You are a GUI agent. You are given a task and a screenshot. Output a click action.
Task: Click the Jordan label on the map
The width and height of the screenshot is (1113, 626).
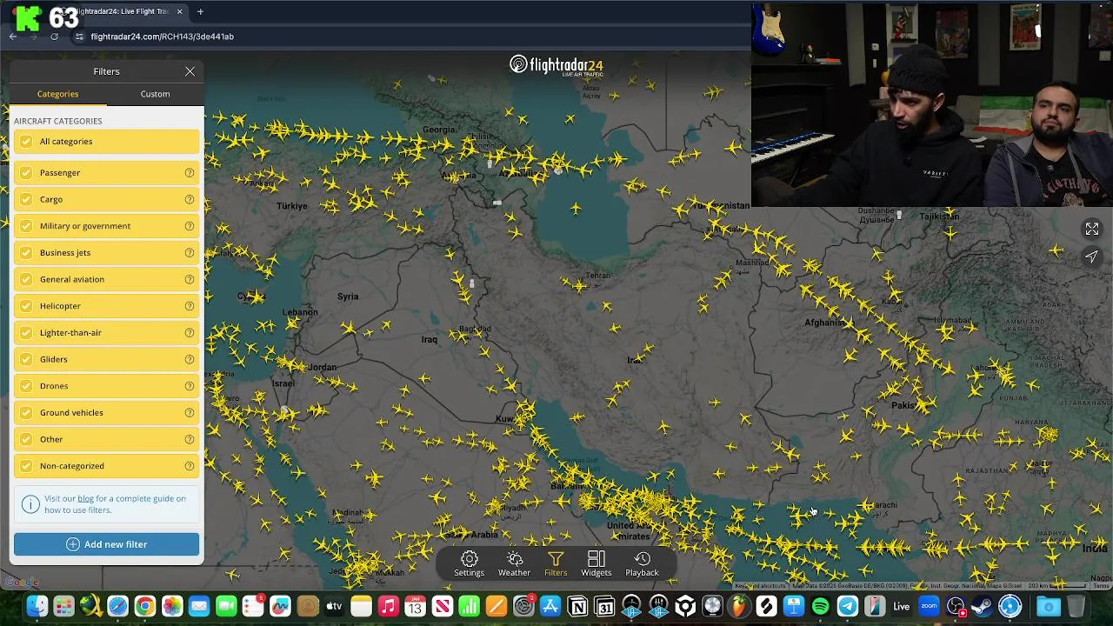pyautogui.click(x=322, y=367)
